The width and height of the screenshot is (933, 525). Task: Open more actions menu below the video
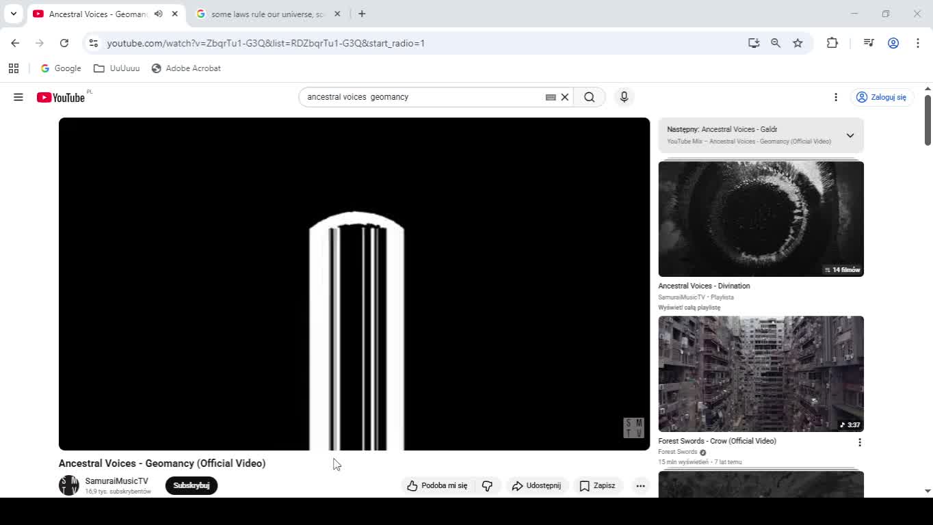[640, 485]
